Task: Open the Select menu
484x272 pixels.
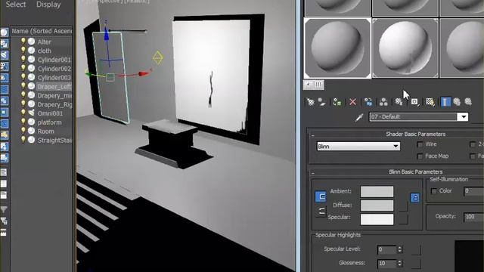Action: click(16, 5)
